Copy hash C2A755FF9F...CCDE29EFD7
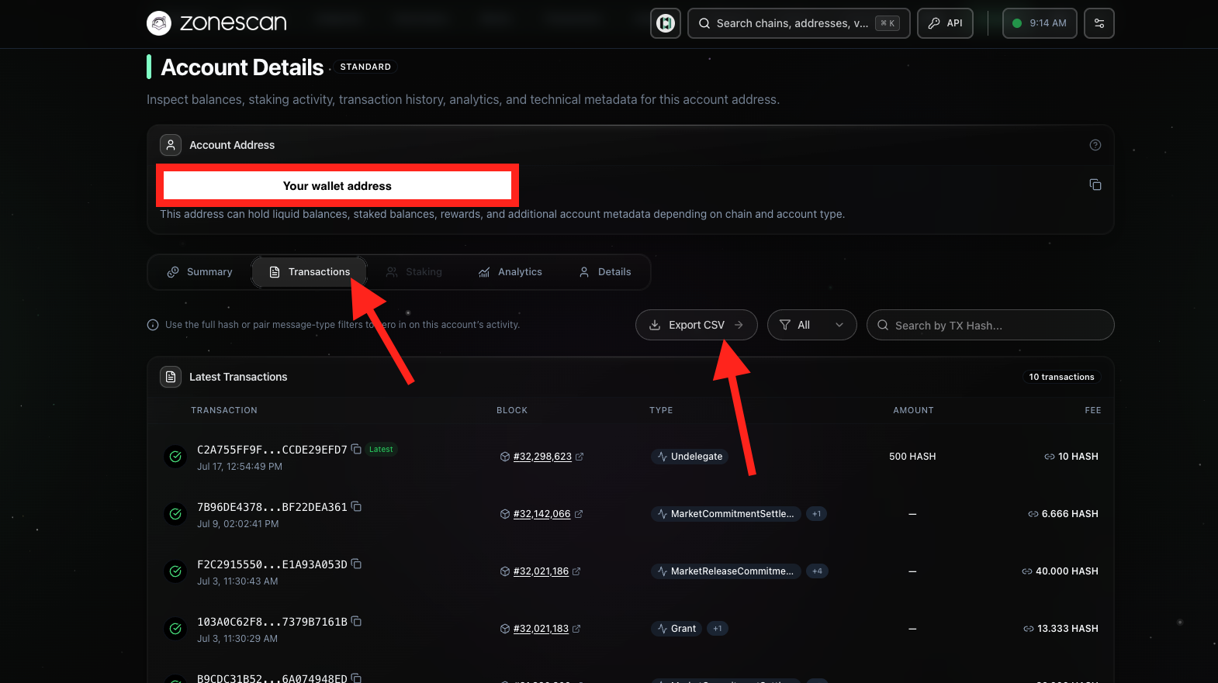This screenshot has height=683, width=1218. [356, 449]
